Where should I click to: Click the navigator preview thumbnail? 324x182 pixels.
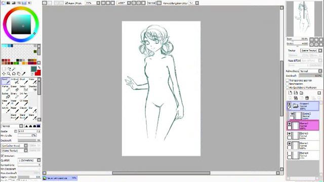click(304, 19)
